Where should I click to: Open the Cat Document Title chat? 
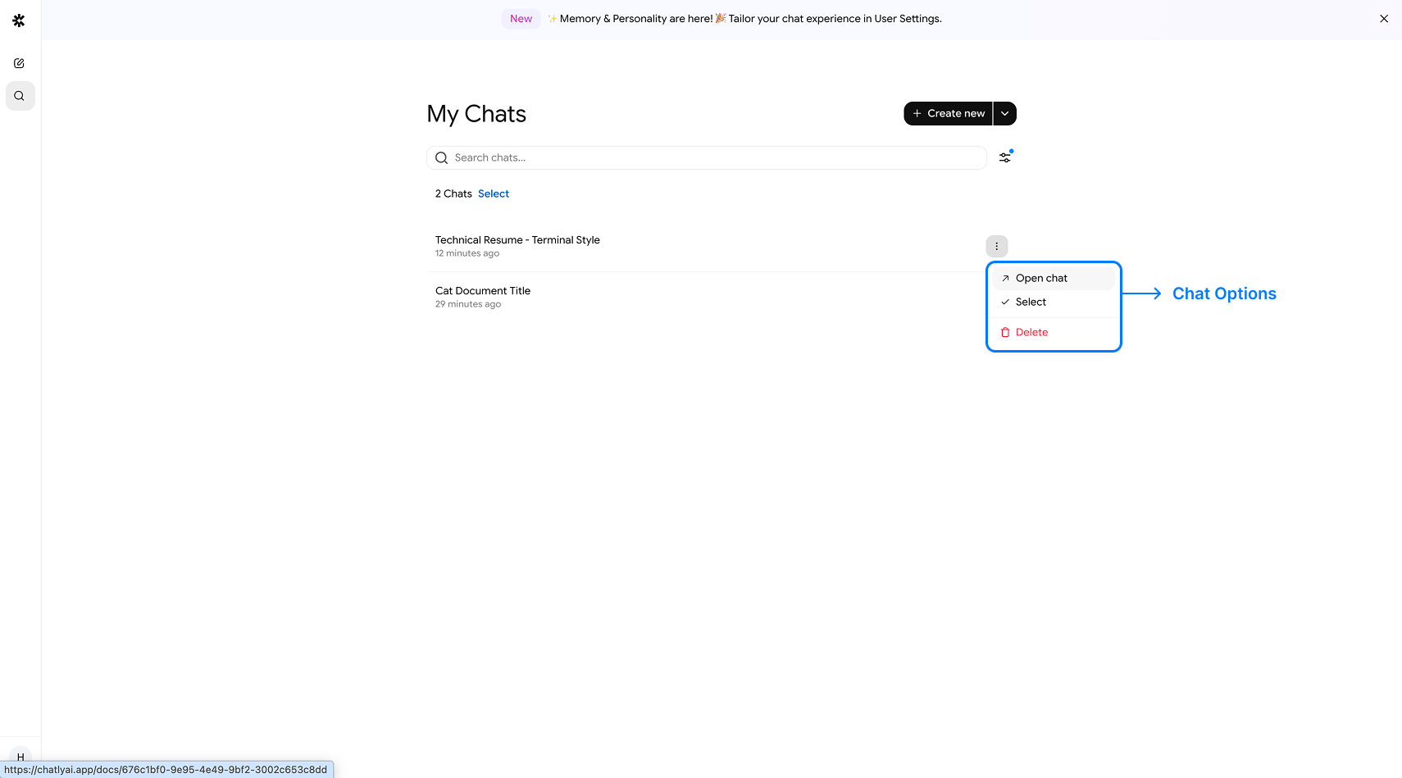[x=483, y=291]
